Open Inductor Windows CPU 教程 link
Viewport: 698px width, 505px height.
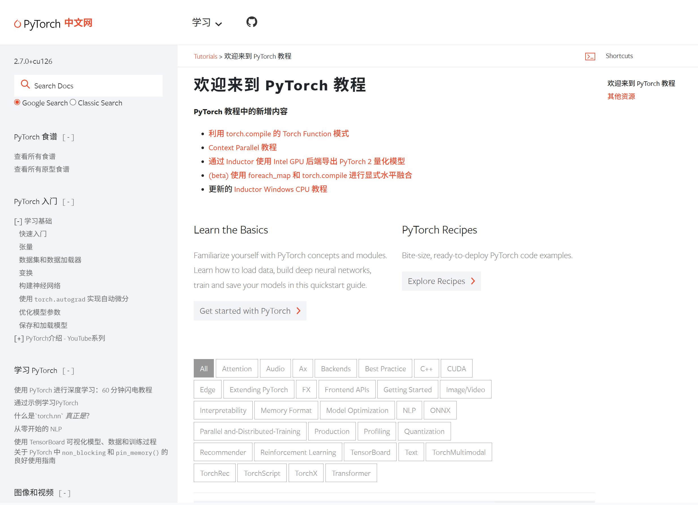(280, 189)
